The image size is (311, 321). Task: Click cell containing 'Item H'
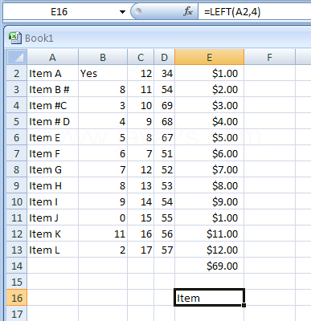(x=52, y=185)
